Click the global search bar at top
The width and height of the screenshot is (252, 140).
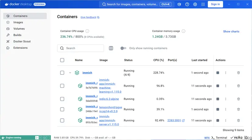click(x=136, y=4)
